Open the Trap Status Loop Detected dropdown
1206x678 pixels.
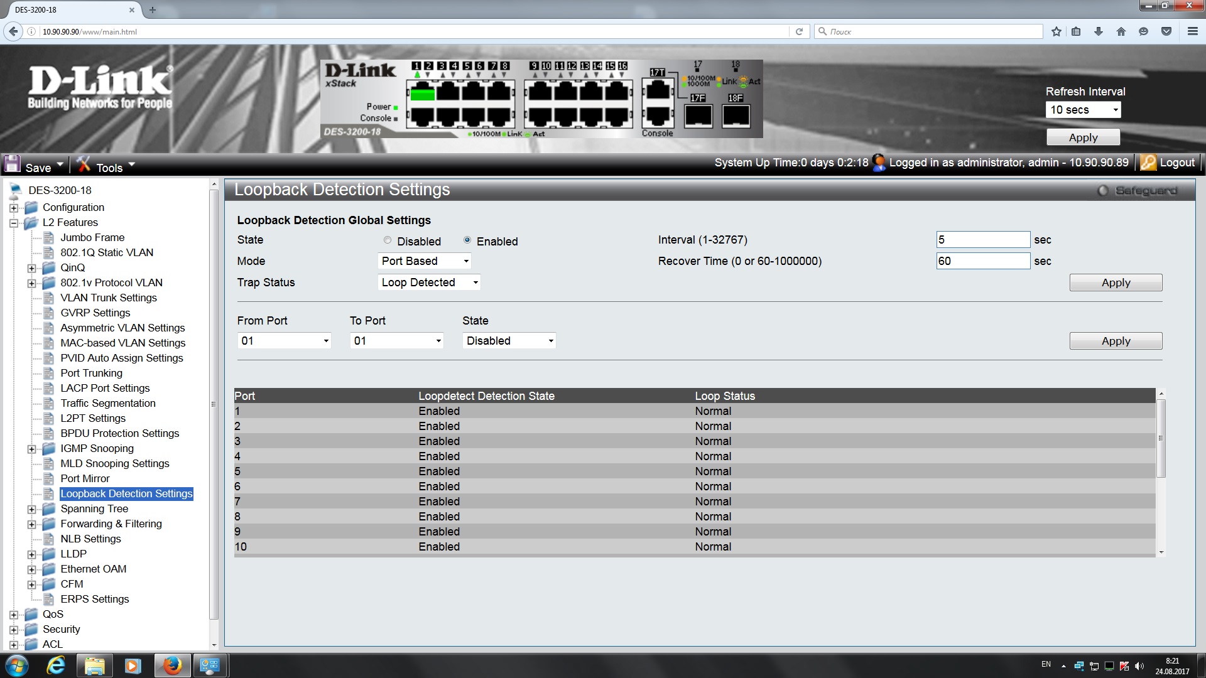pos(430,282)
